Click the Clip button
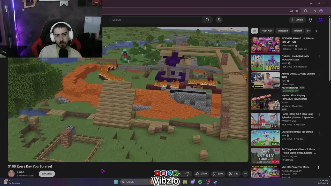This screenshot has height=186, width=331. click(x=234, y=174)
